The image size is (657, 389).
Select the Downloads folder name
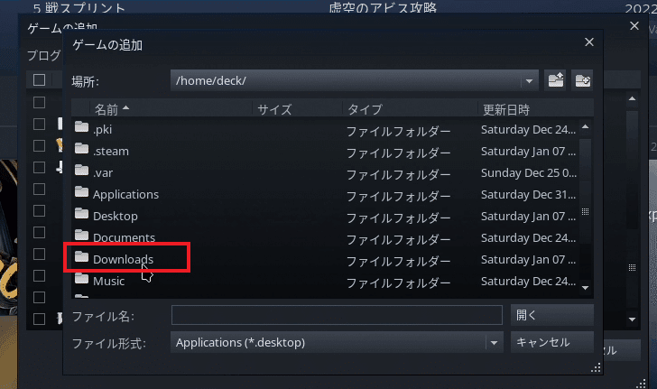pos(123,259)
